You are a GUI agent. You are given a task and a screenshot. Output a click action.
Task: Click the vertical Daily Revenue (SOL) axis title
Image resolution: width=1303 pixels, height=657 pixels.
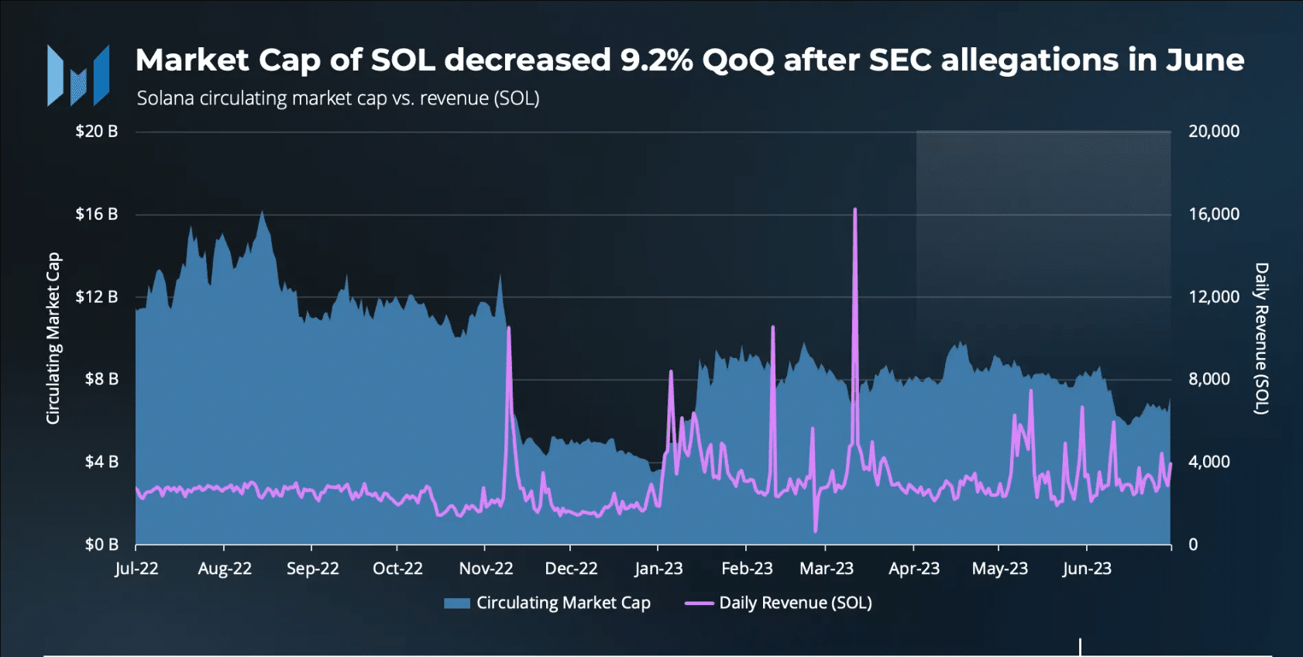[x=1261, y=339]
